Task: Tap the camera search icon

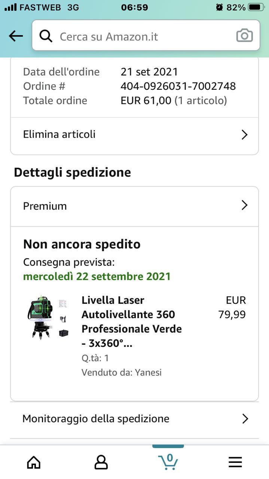Action: (244, 36)
